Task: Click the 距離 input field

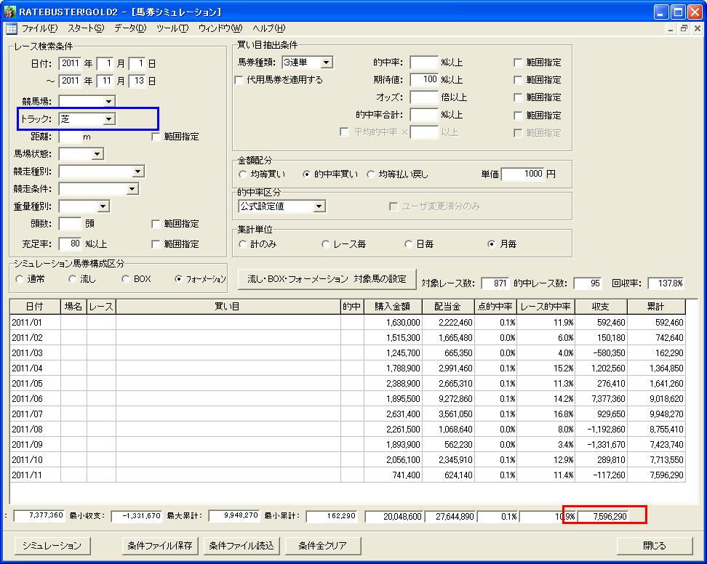Action: (x=70, y=137)
